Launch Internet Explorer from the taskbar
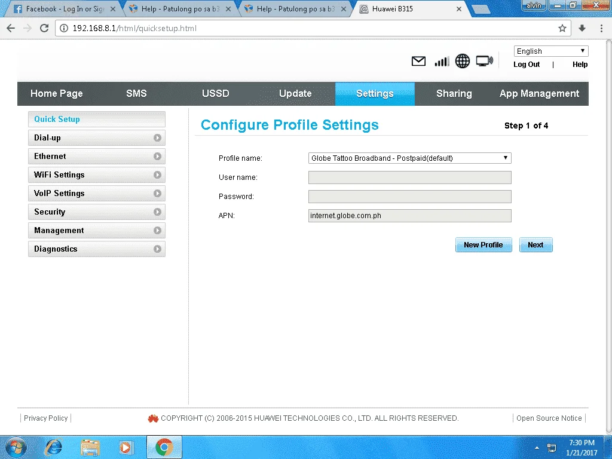 [53, 447]
